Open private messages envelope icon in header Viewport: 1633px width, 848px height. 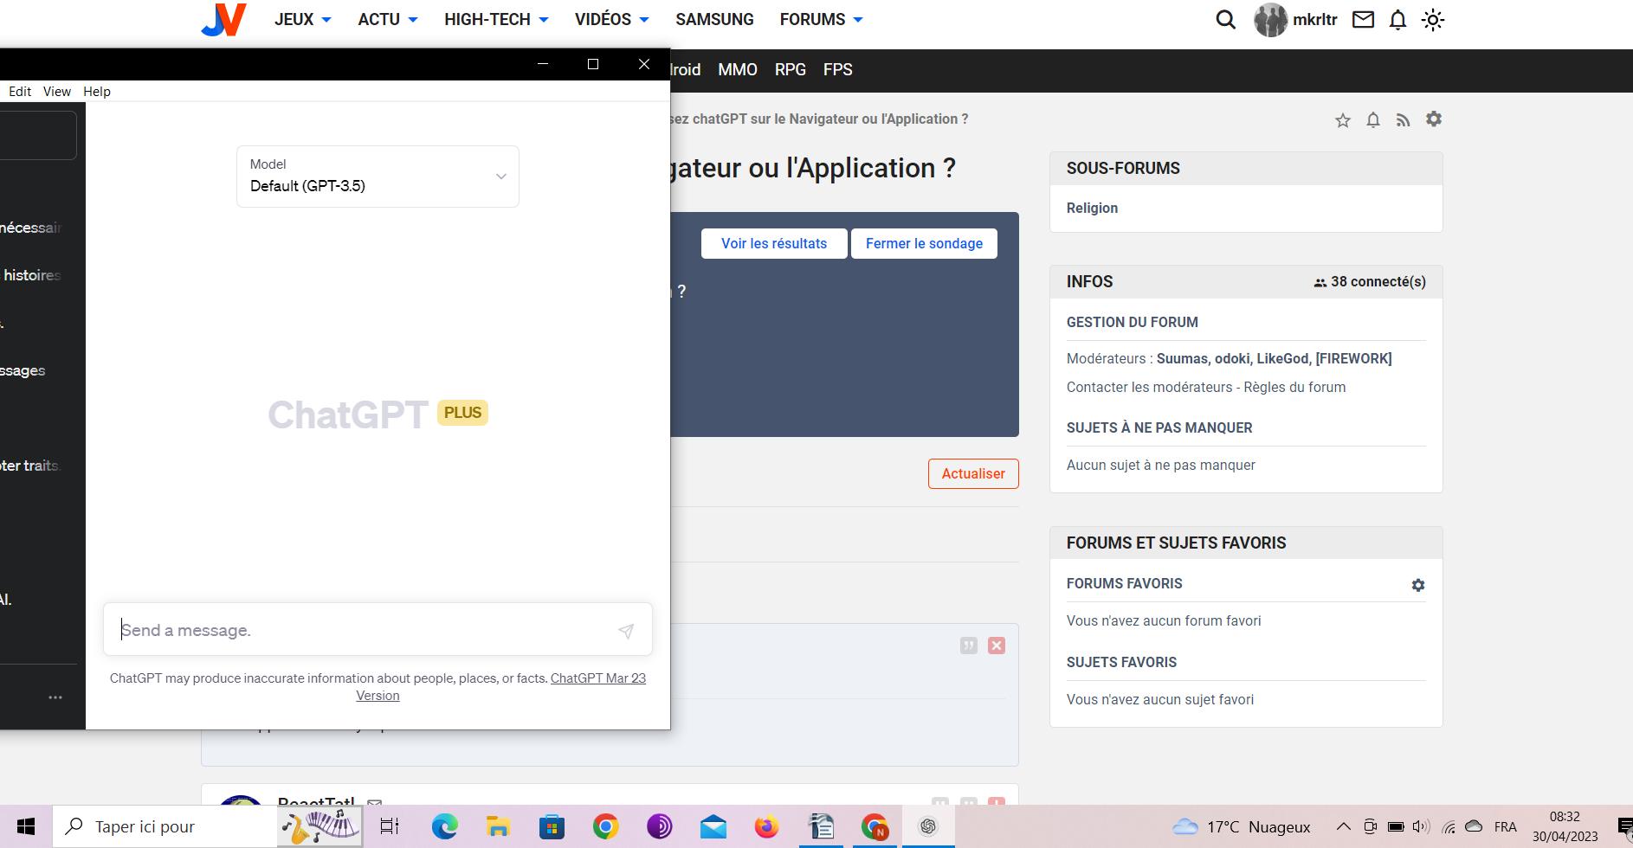pos(1363,19)
